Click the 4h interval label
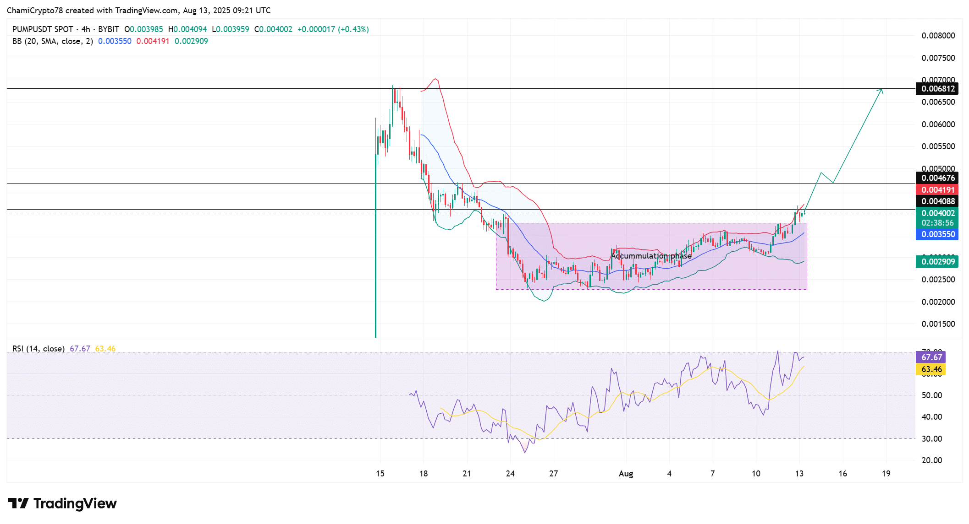The height and width of the screenshot is (524, 969). point(86,29)
